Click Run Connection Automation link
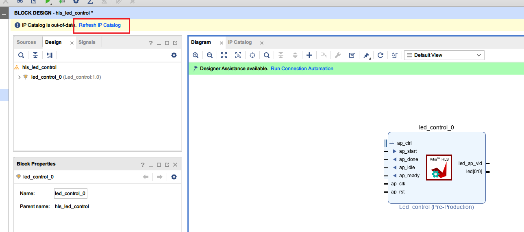Viewport: 524px width, 232px height. 302,69
